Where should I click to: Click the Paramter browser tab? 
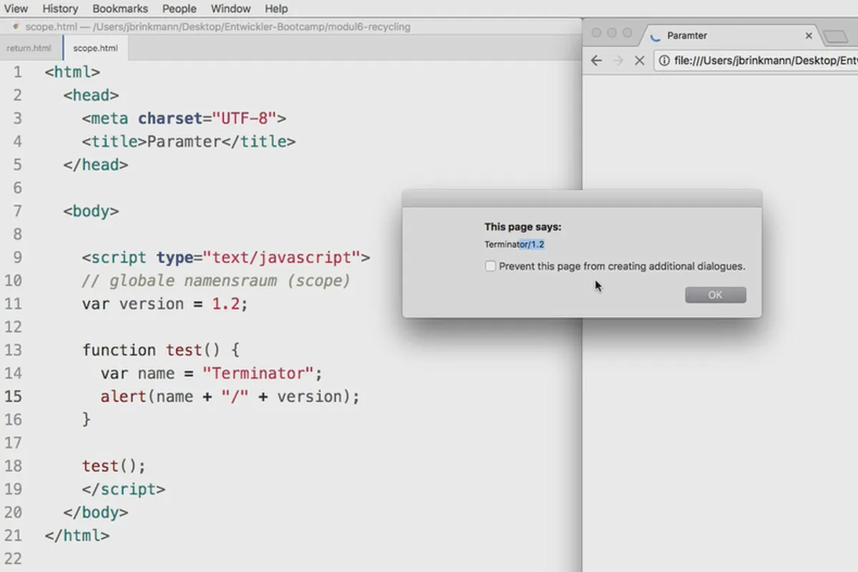[729, 35]
